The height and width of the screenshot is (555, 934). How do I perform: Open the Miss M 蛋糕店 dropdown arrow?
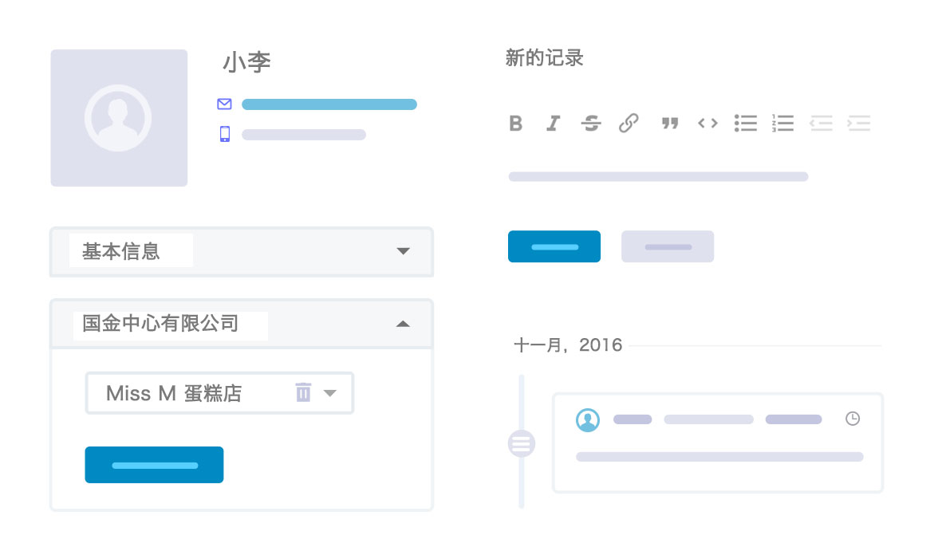[x=330, y=393]
